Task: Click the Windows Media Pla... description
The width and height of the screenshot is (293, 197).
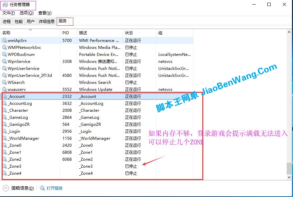Action: coord(100,47)
